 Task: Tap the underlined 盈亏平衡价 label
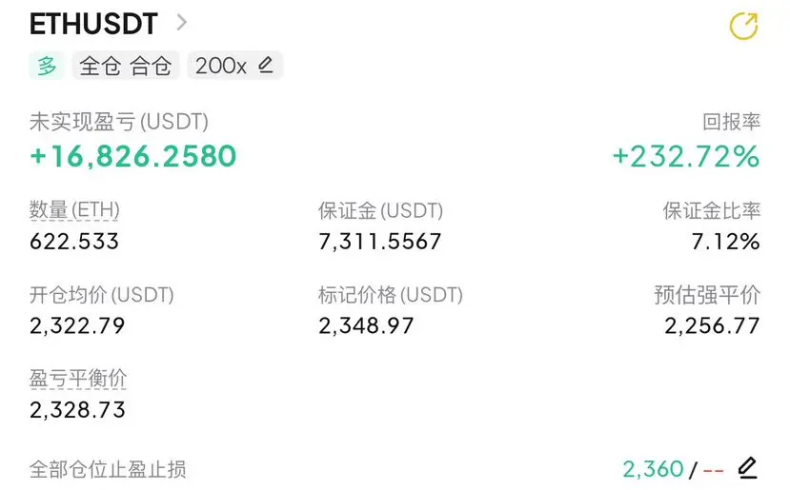click(77, 379)
